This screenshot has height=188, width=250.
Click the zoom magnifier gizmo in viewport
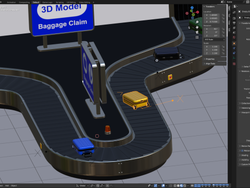pos(197,22)
